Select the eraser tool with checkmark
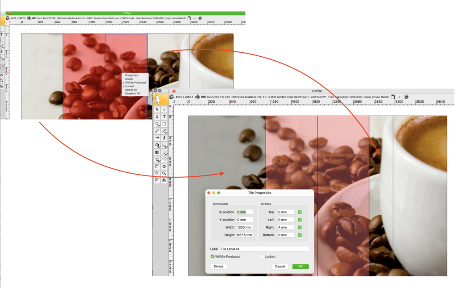Screen dimensions: 458x288 pos(164,152)
